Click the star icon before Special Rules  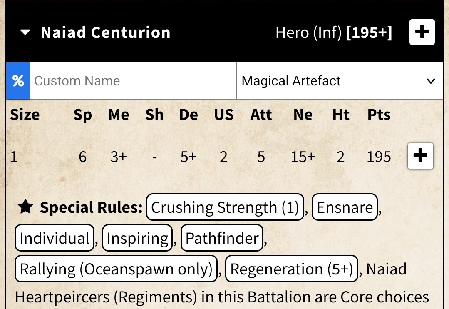click(26, 207)
